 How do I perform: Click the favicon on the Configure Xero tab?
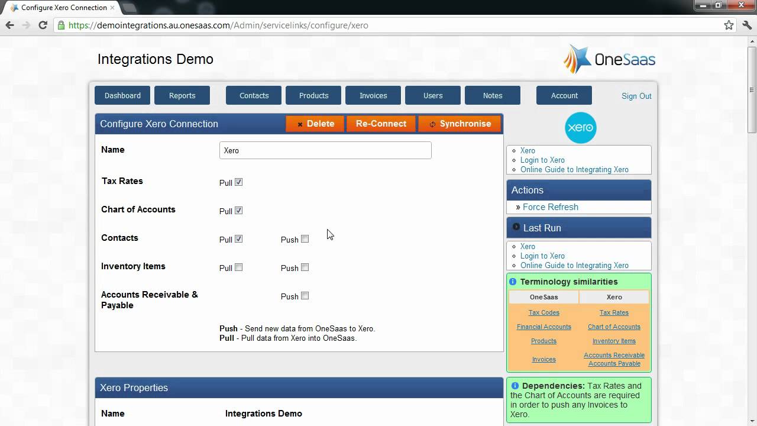14,8
